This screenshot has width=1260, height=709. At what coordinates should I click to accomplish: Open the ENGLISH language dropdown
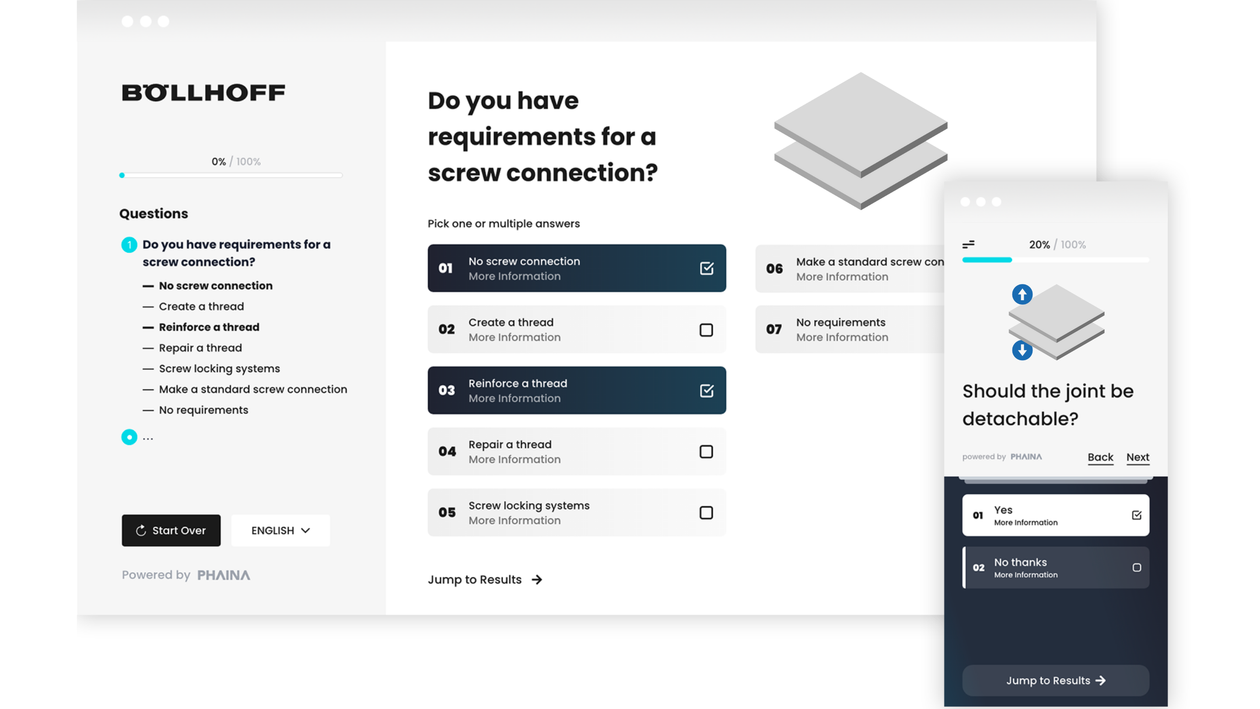tap(280, 530)
